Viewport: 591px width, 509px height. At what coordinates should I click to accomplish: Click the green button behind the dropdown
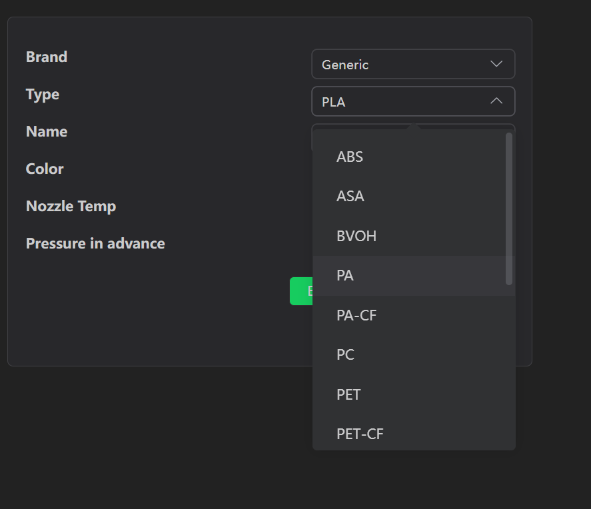click(x=301, y=291)
